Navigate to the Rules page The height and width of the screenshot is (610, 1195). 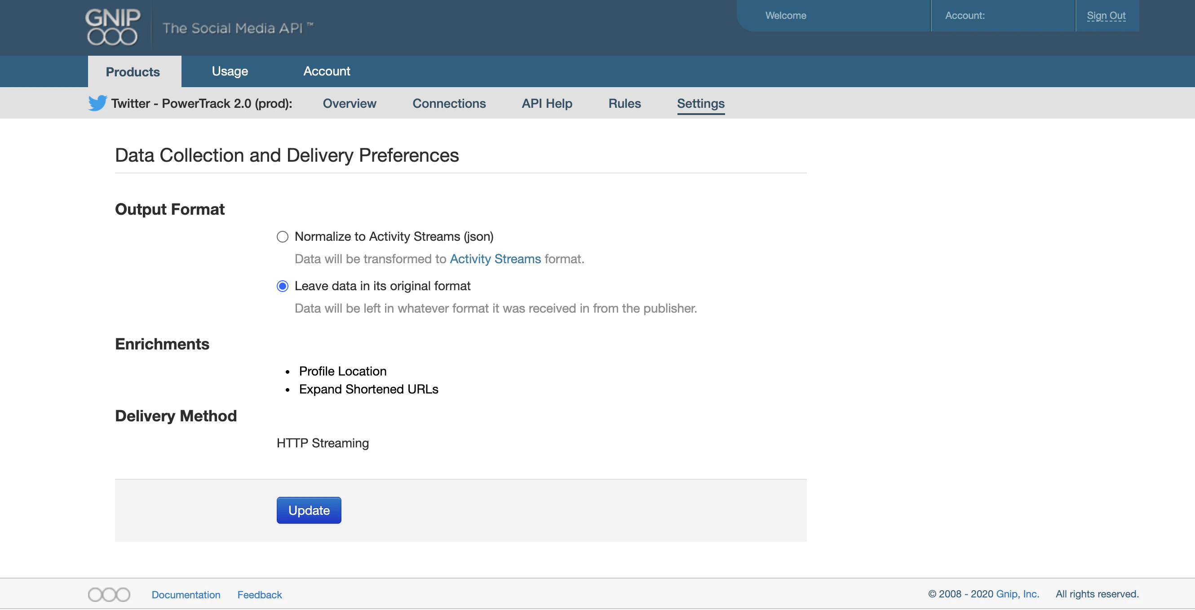pyautogui.click(x=624, y=103)
